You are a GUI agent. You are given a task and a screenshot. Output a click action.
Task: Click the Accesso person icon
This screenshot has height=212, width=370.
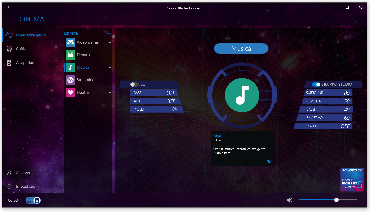[x=9, y=173]
